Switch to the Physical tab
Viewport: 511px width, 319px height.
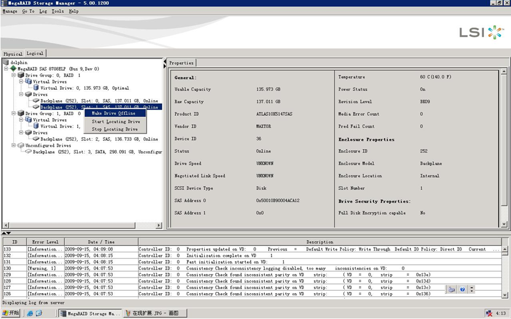click(13, 54)
